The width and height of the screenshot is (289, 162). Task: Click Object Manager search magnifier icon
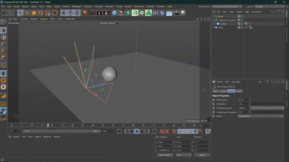tap(271, 12)
